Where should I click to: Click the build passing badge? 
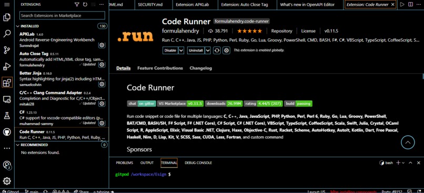point(298,104)
